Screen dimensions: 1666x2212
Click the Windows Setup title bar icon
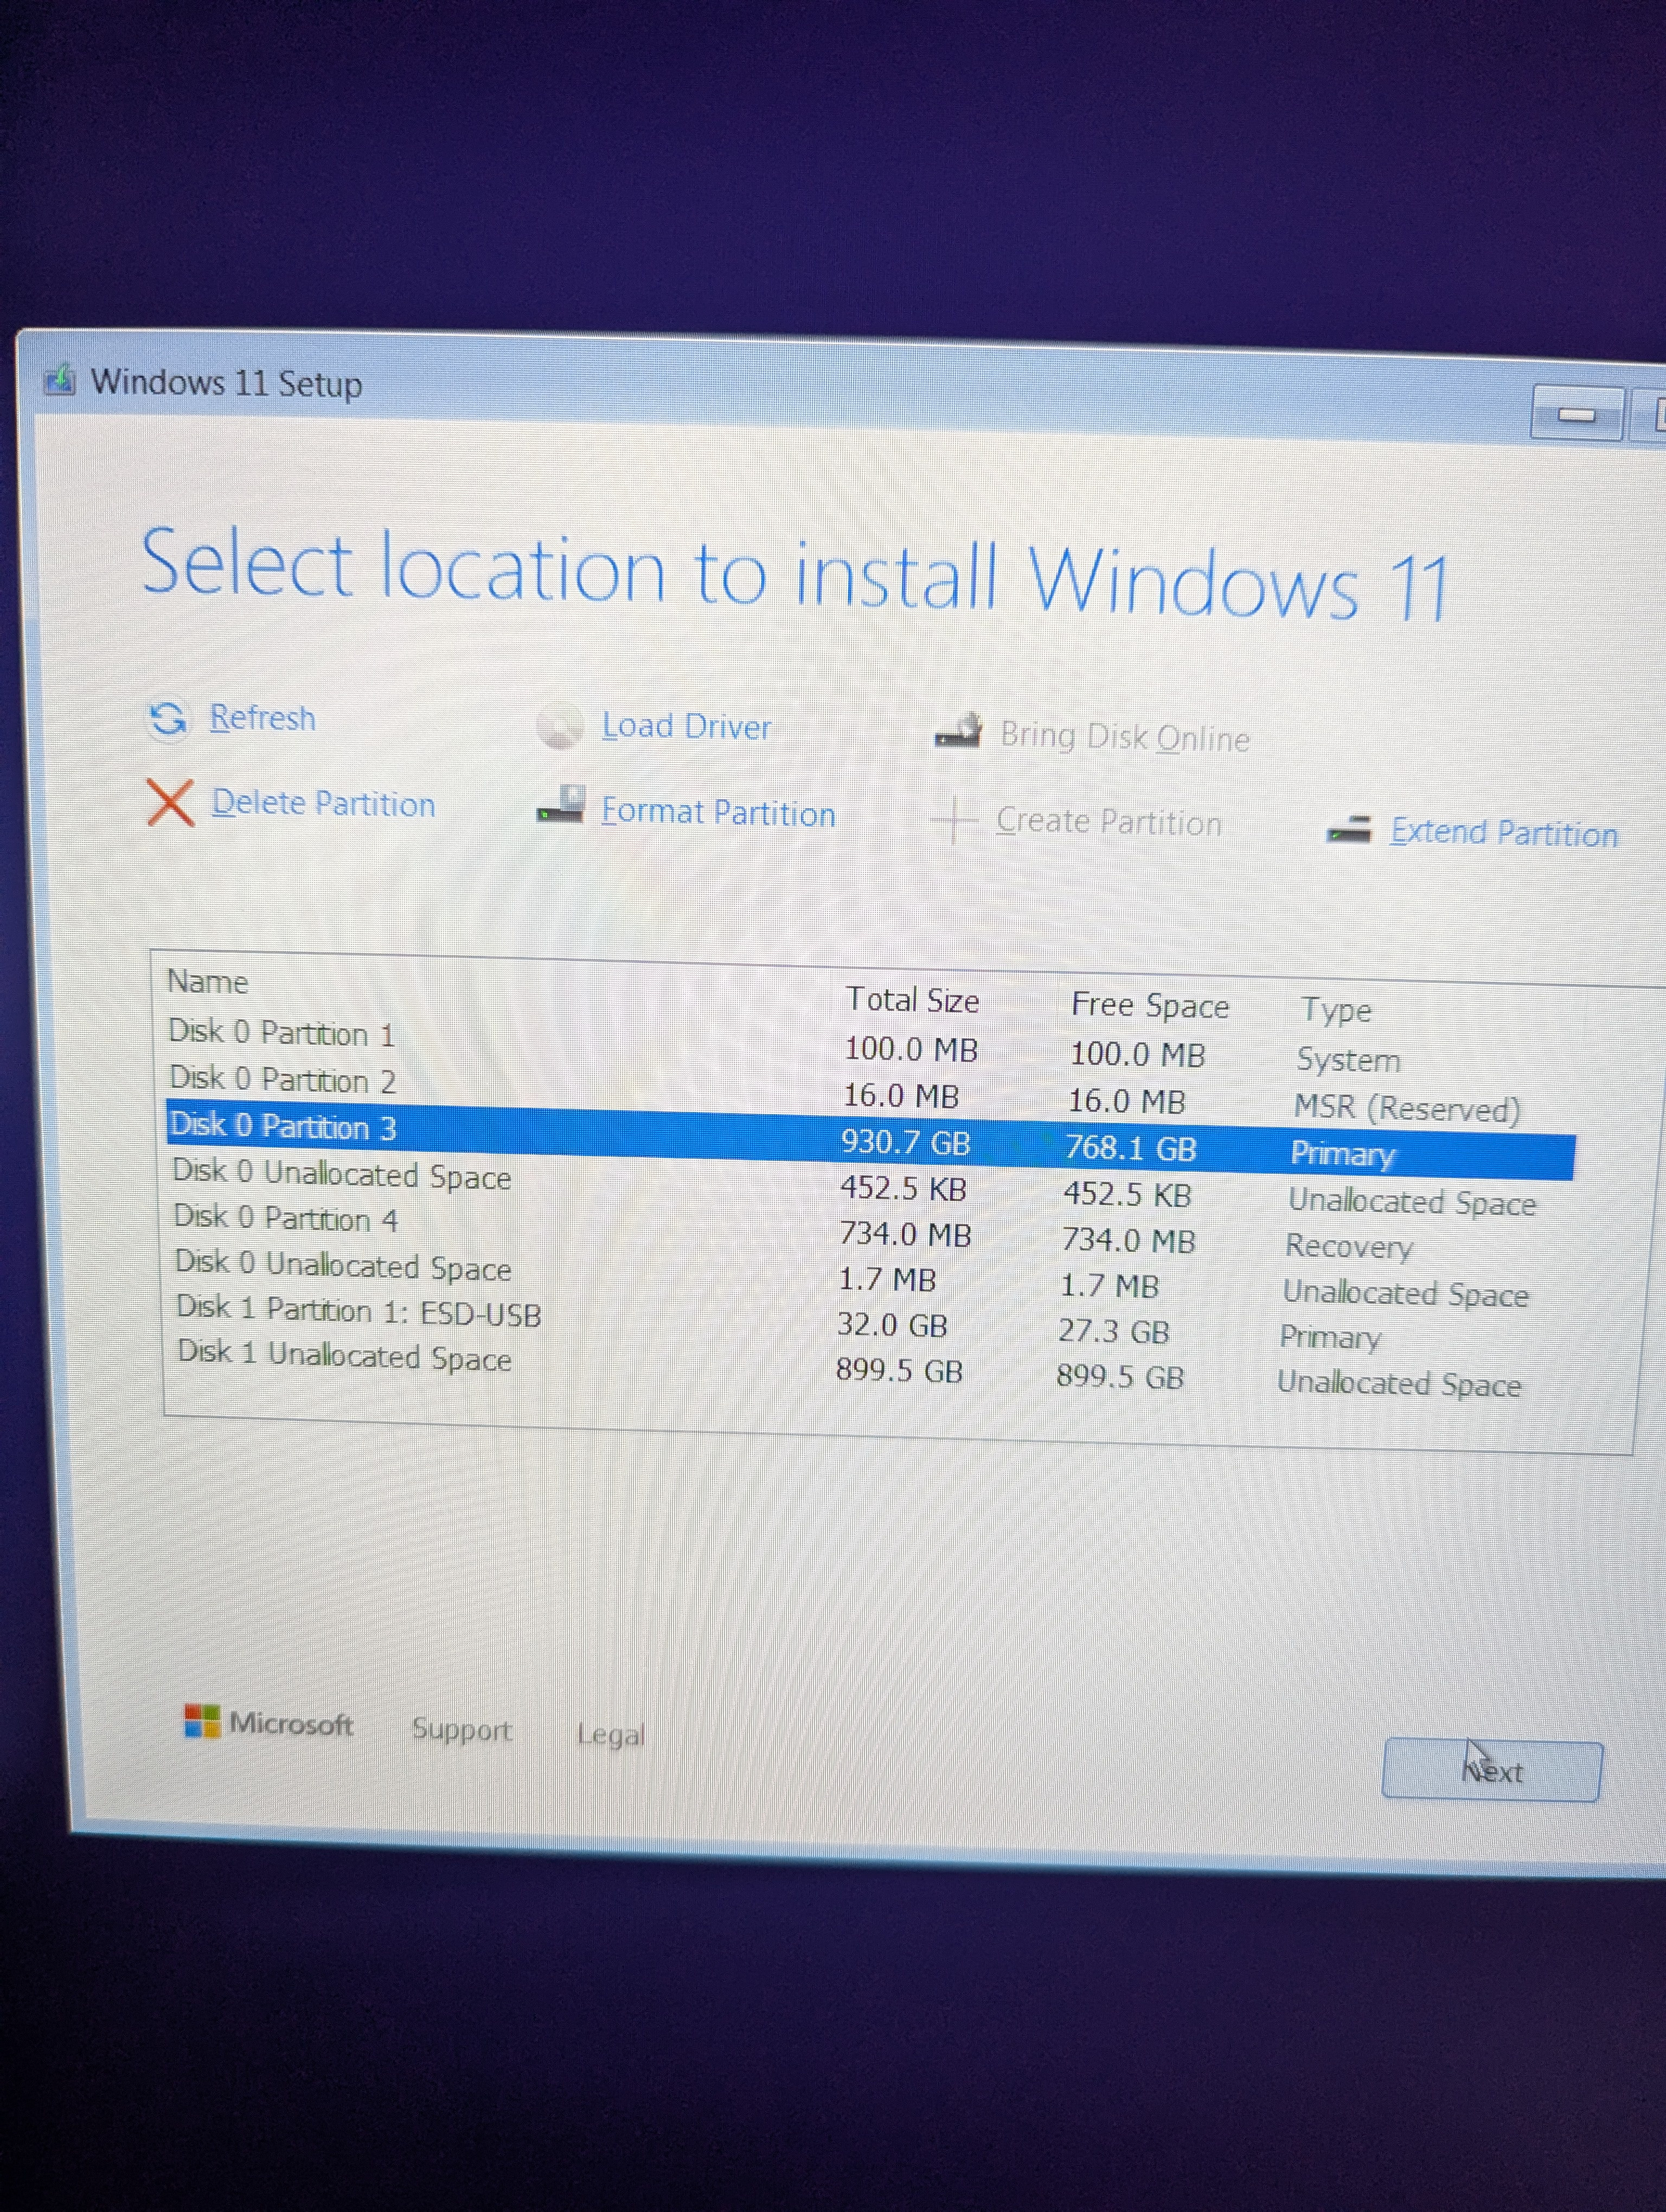[x=60, y=380]
